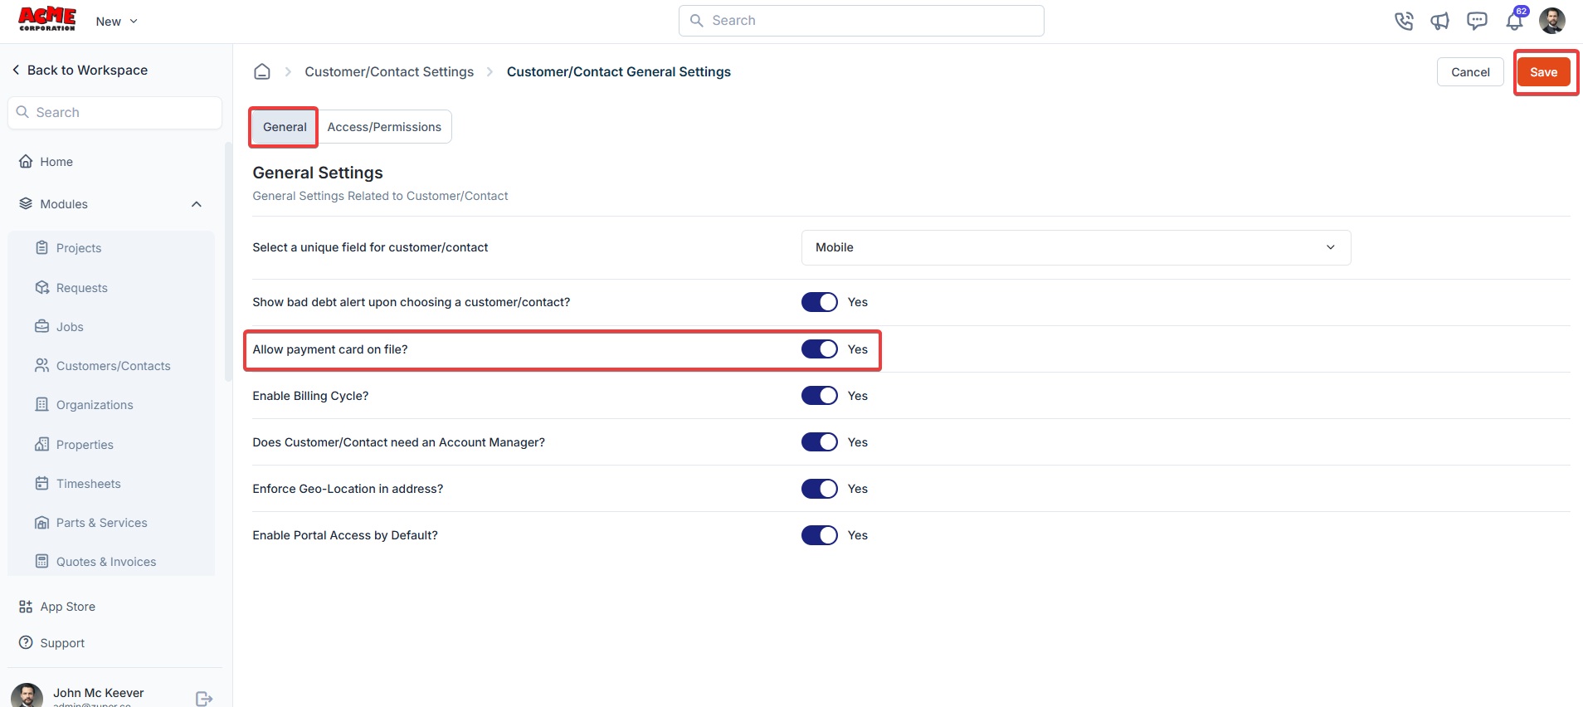The height and width of the screenshot is (707, 1583).
Task: Open the App Store sidebar item
Action: click(x=67, y=607)
